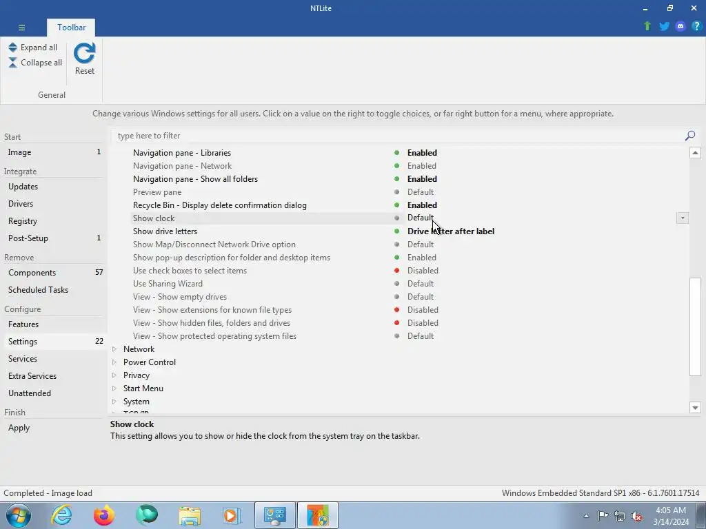706x529 pixels.
Task: Expand the Power Control settings group
Action: point(114,362)
